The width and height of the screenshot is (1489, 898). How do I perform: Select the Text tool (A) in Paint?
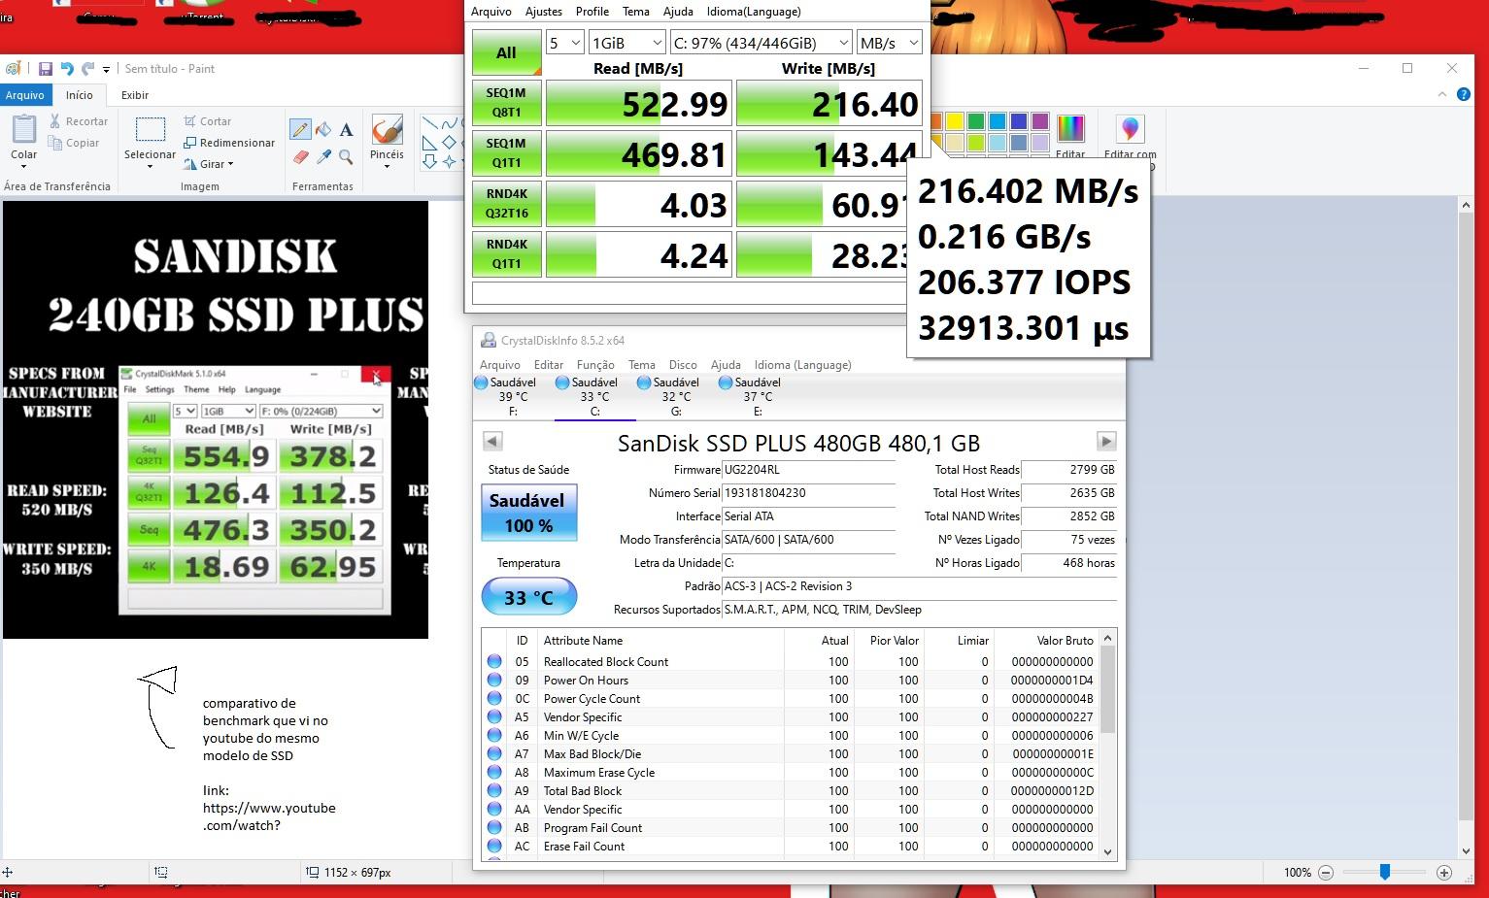(346, 129)
